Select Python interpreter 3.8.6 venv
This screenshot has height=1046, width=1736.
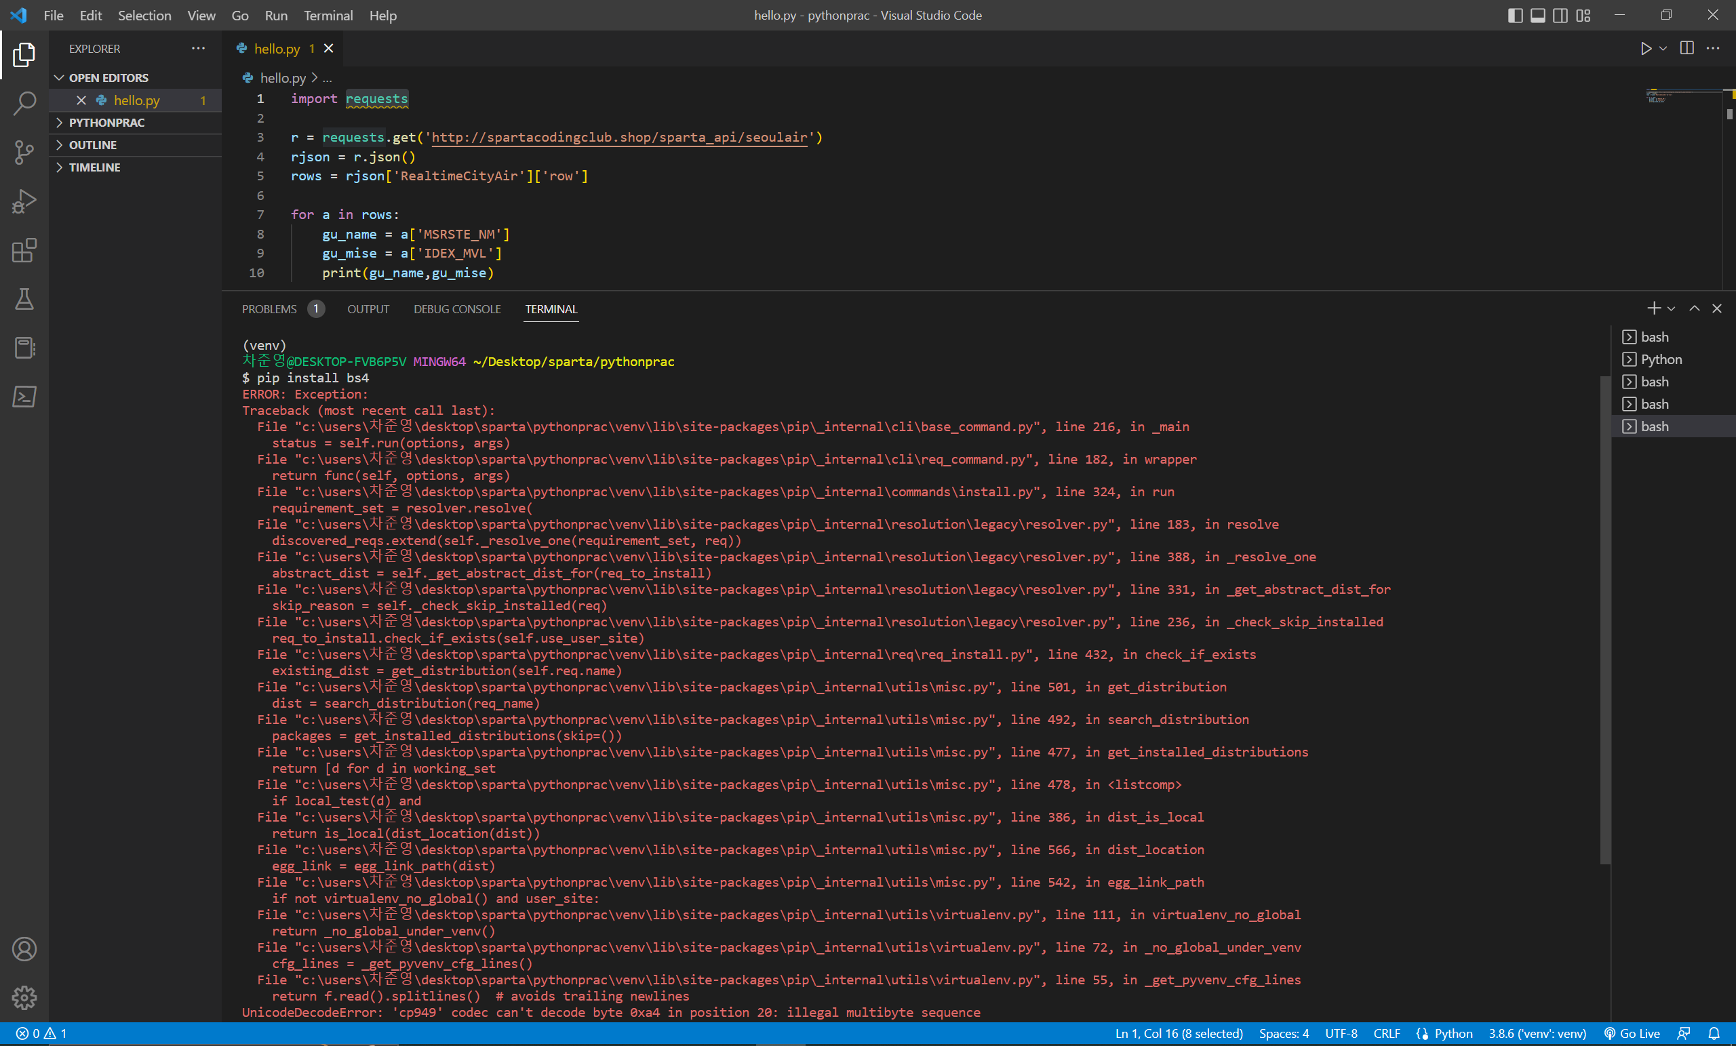click(1537, 1033)
